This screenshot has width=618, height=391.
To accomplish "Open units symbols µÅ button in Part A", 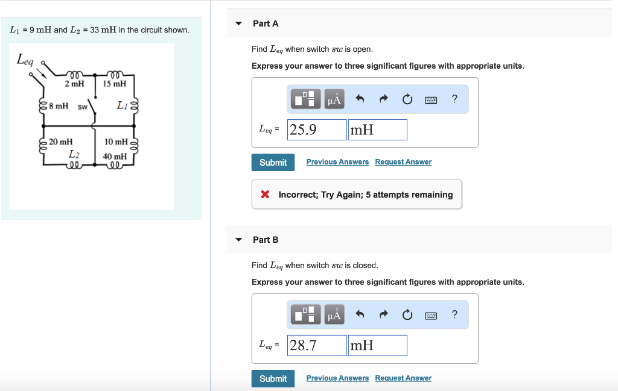I will point(334,99).
